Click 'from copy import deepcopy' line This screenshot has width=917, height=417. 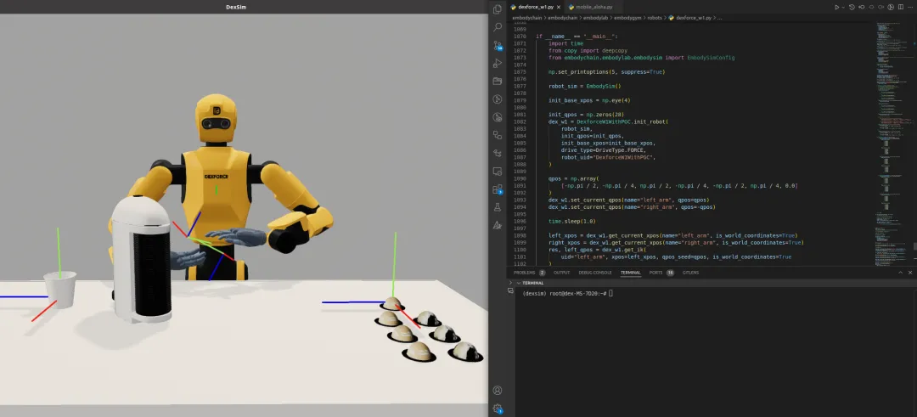tap(588, 51)
